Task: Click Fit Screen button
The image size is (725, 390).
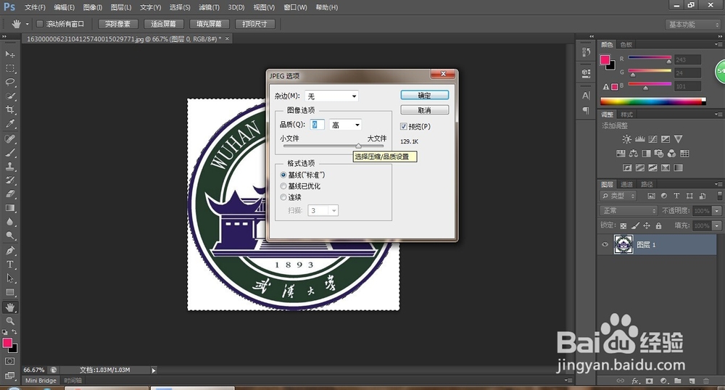Action: click(164, 24)
